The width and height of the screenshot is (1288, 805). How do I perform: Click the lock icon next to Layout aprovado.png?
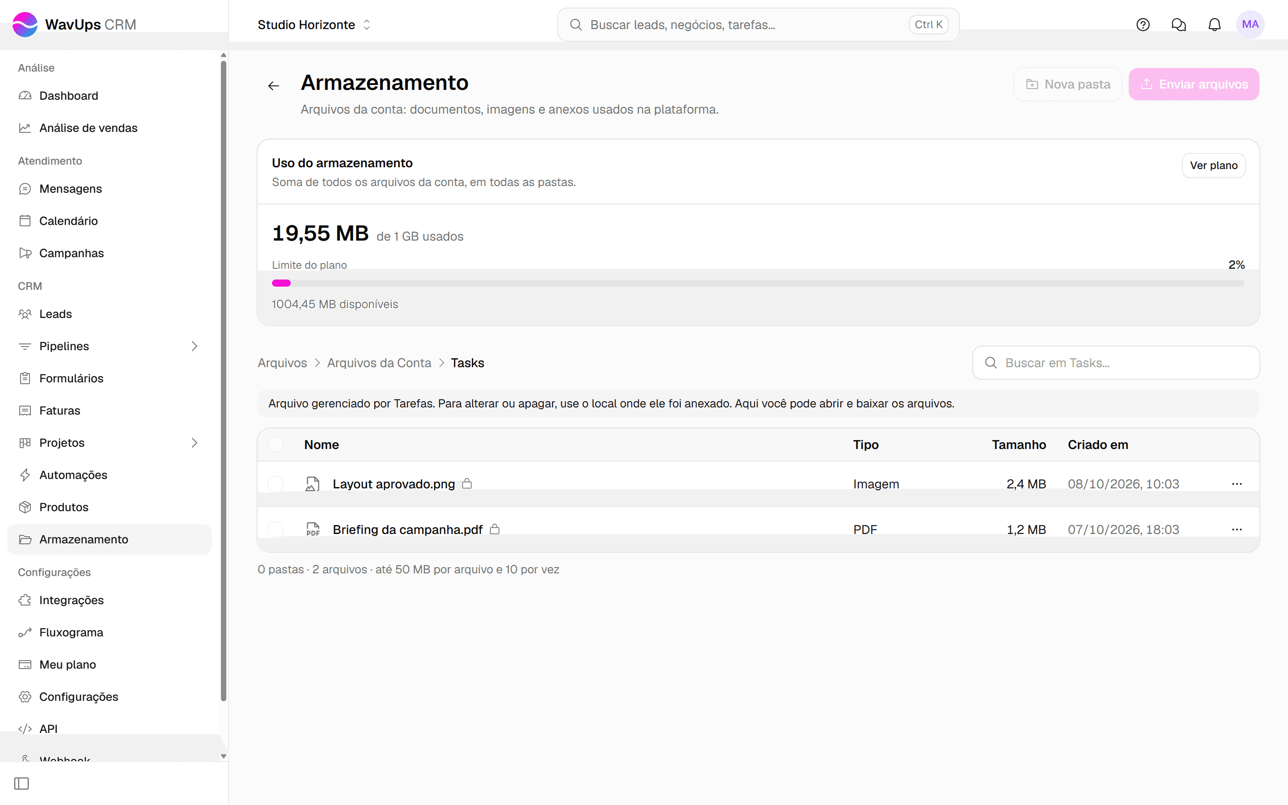coord(467,483)
